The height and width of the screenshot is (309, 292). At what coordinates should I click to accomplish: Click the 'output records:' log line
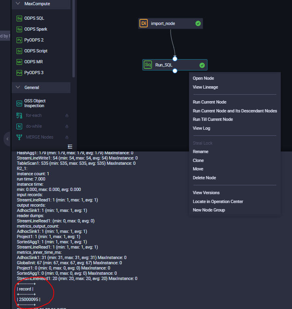coord(31,205)
